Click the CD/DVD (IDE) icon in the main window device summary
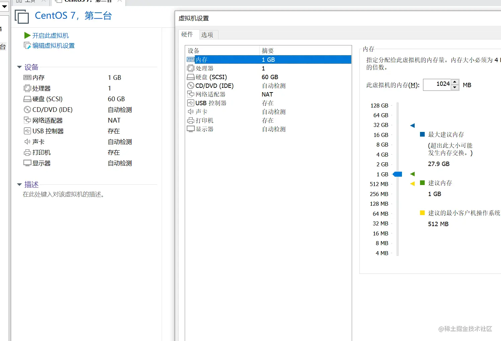501x341 pixels. pos(27,110)
